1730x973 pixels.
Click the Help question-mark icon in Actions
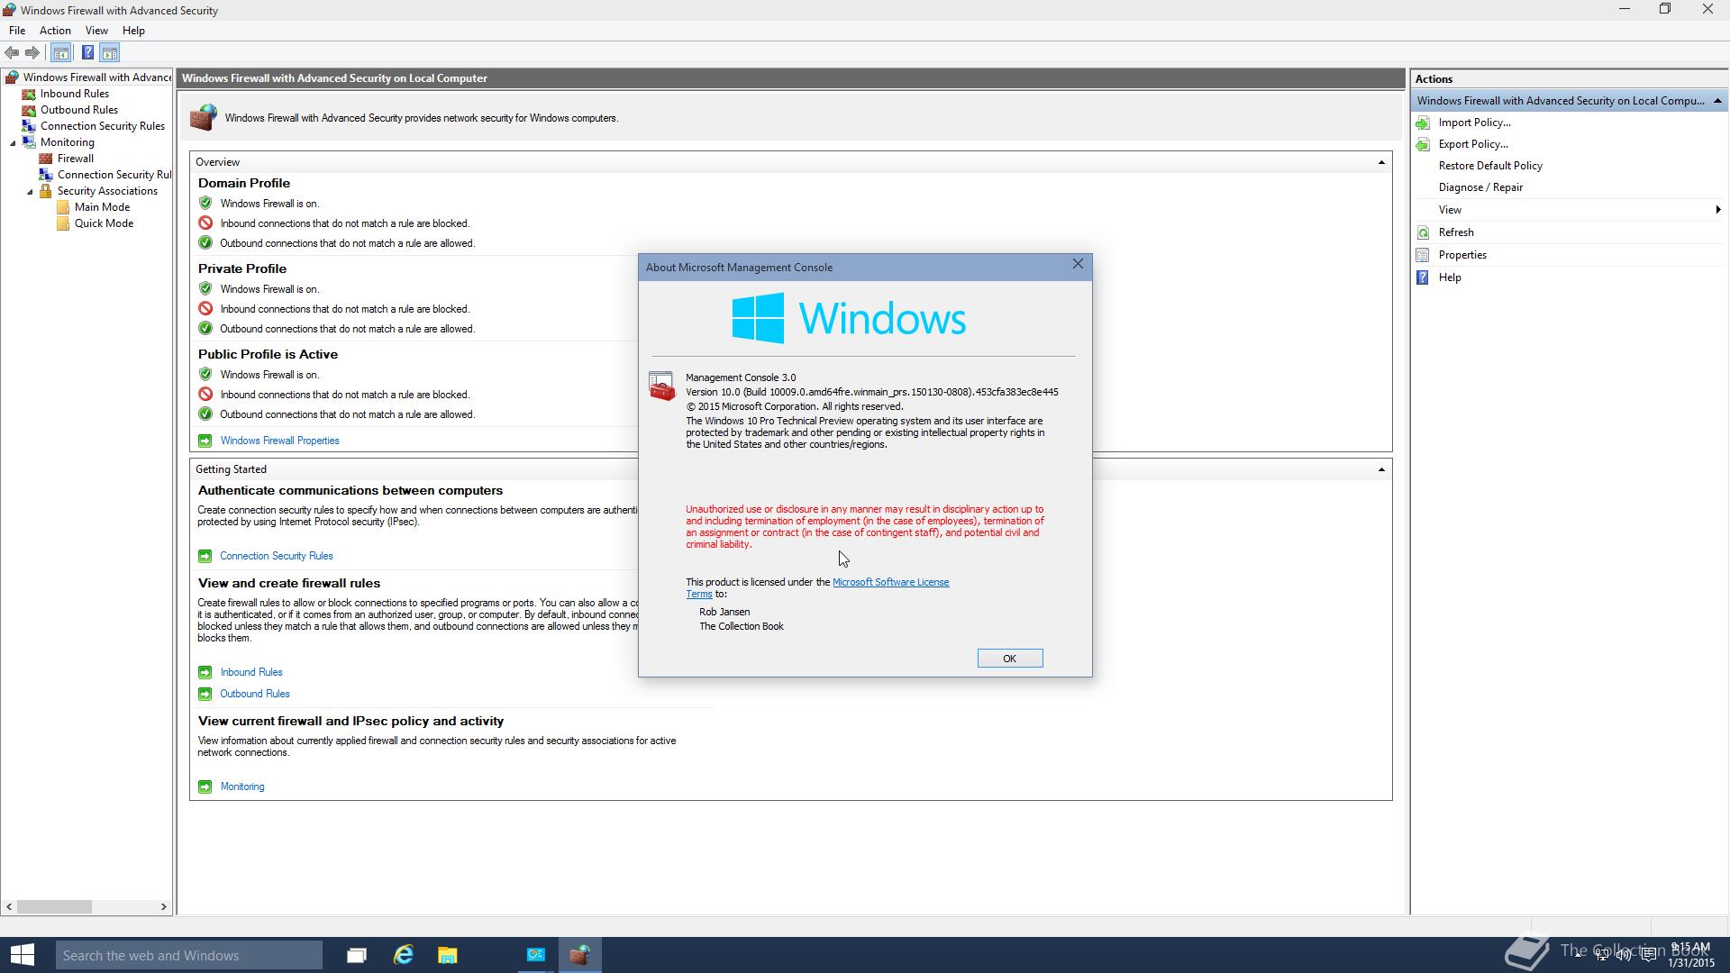pos(1424,277)
